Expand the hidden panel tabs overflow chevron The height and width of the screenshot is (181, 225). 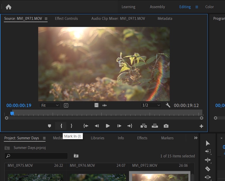[196, 138]
